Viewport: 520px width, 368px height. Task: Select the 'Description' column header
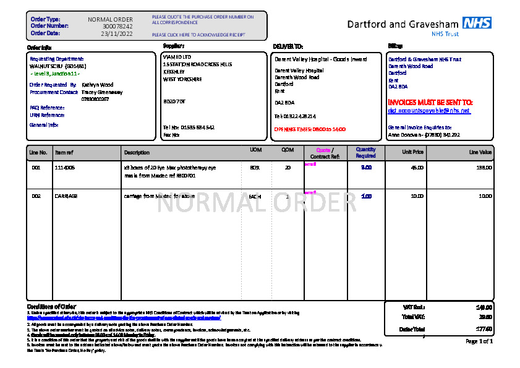tap(137, 152)
